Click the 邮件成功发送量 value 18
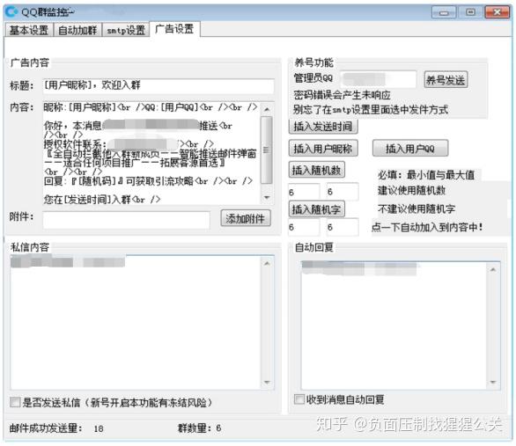 [99, 428]
